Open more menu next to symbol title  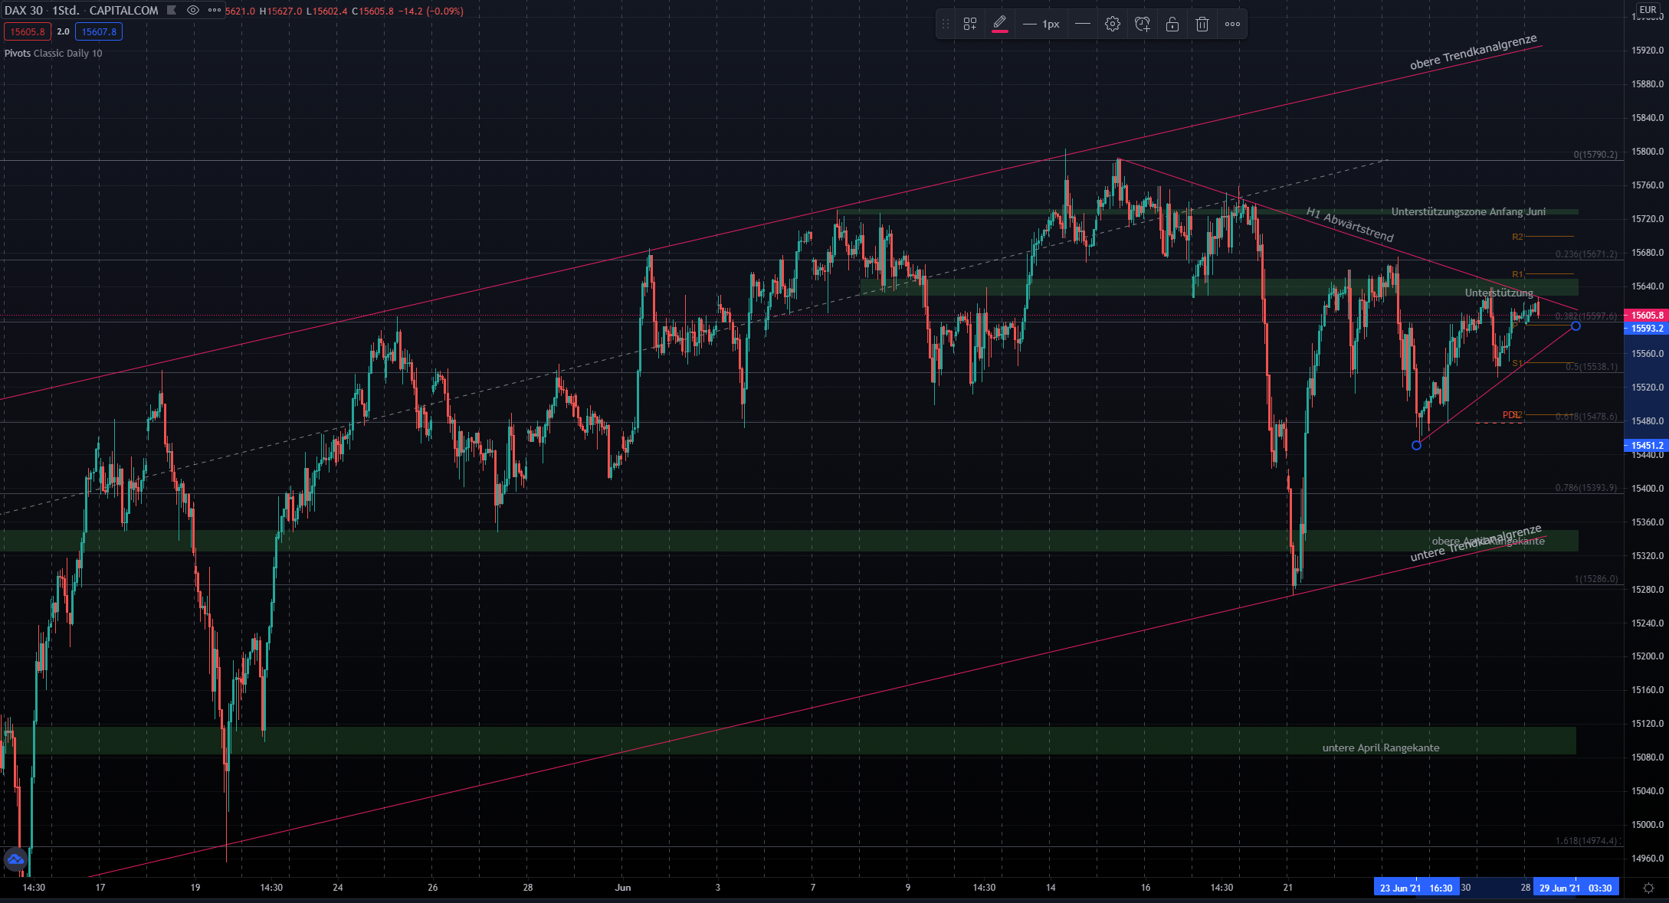point(215,10)
